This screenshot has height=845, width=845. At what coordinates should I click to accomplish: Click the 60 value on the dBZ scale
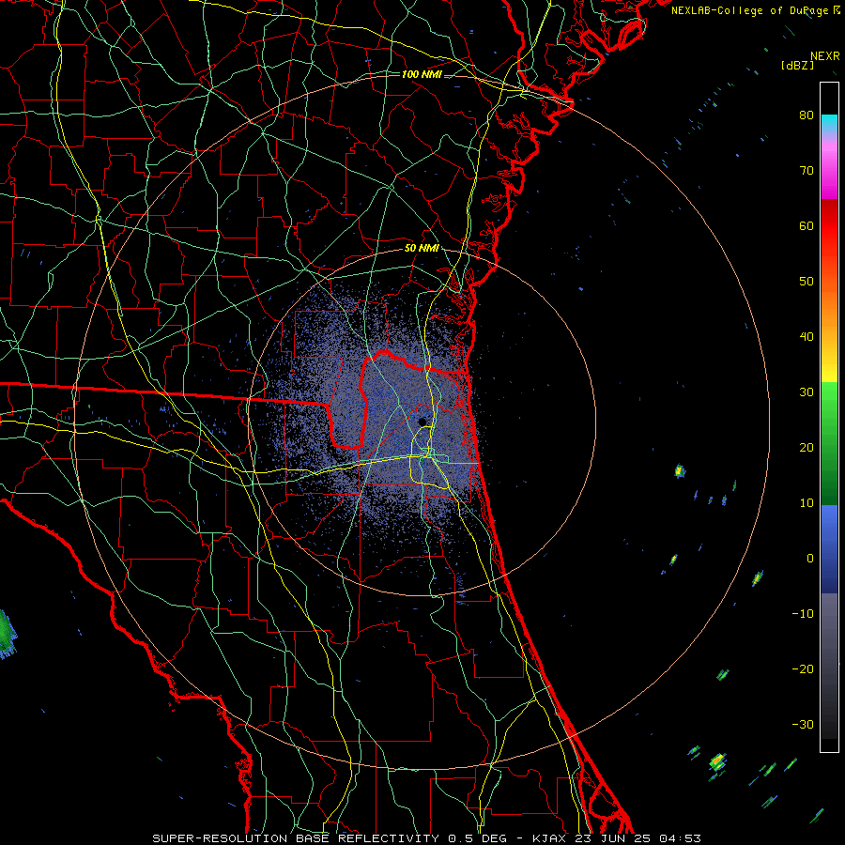807,225
